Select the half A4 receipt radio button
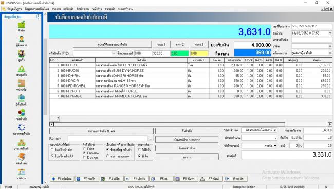Image resolution: width=334 pixels, height=189 pixels. 52,156
